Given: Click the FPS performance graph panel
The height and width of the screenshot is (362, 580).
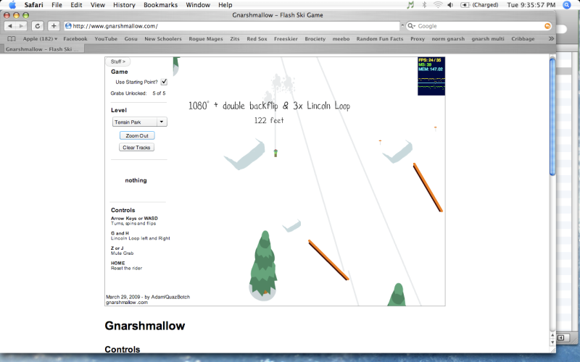Looking at the screenshot, I should [x=430, y=76].
